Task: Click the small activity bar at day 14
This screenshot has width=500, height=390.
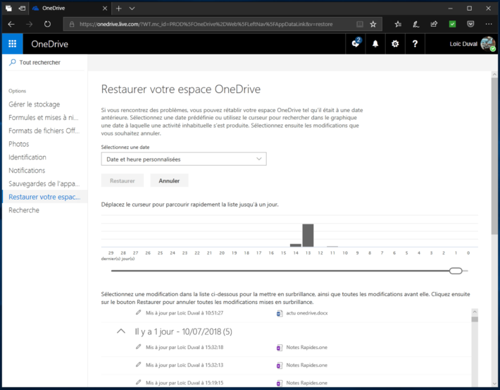Action: tap(296, 245)
